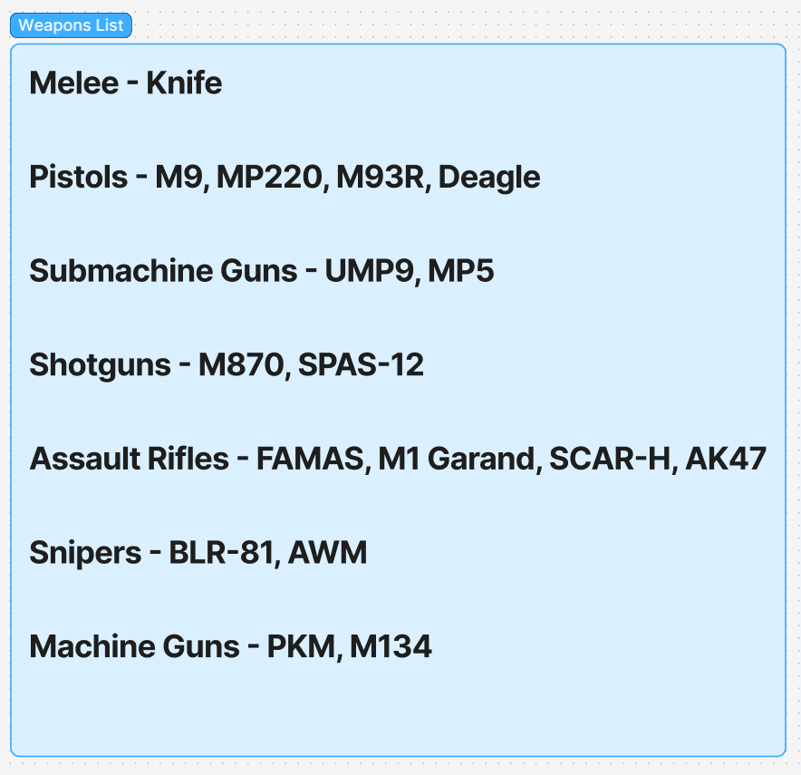801x775 pixels.
Task: Click "M134" in the Machine Guns line
Action: click(391, 646)
